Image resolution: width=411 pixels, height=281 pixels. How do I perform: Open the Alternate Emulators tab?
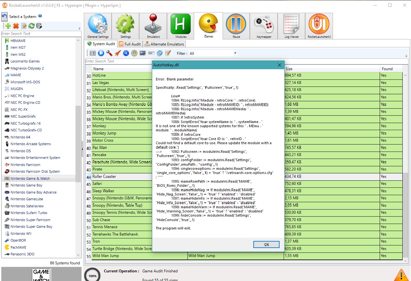164,44
